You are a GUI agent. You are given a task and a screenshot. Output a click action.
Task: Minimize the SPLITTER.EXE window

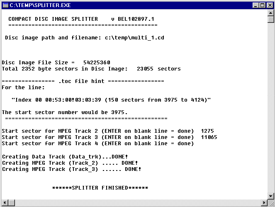tap(255, 5)
